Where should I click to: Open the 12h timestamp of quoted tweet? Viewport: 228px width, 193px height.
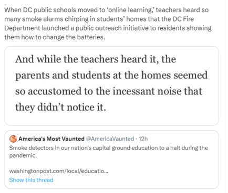click(x=143, y=139)
